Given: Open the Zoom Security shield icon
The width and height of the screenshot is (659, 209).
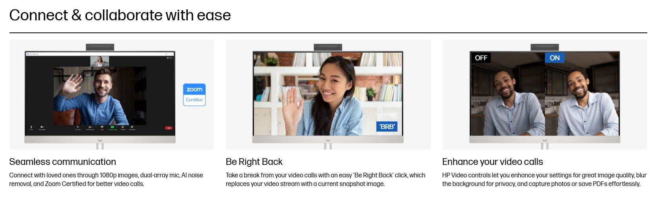Looking at the screenshot, I should (x=78, y=127).
